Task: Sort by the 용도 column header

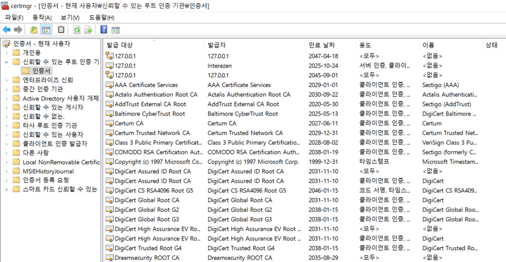Action: click(388, 45)
